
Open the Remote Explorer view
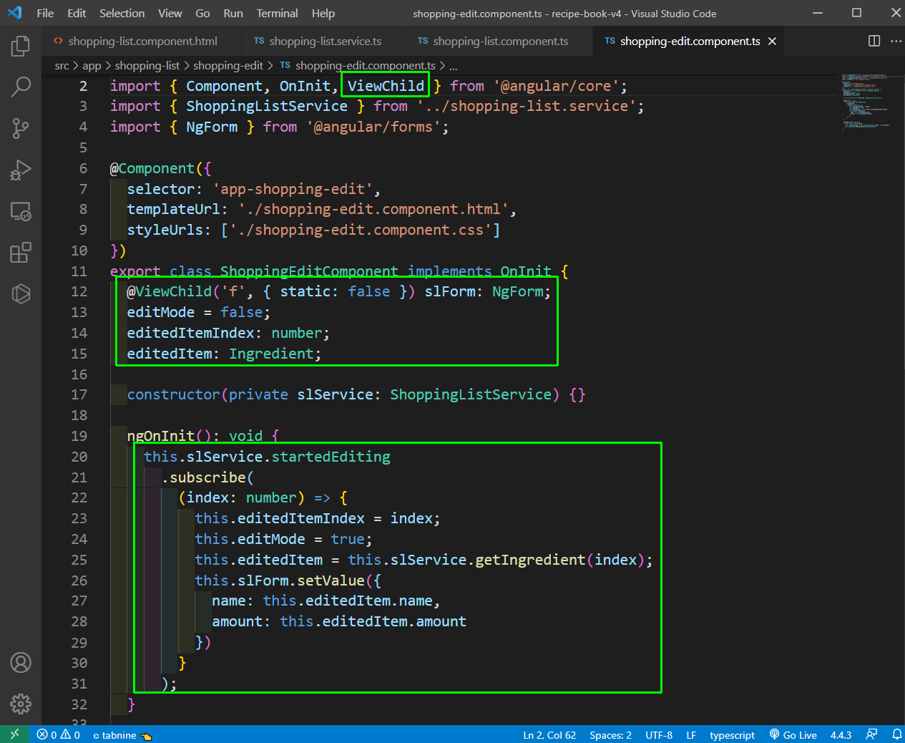click(21, 211)
